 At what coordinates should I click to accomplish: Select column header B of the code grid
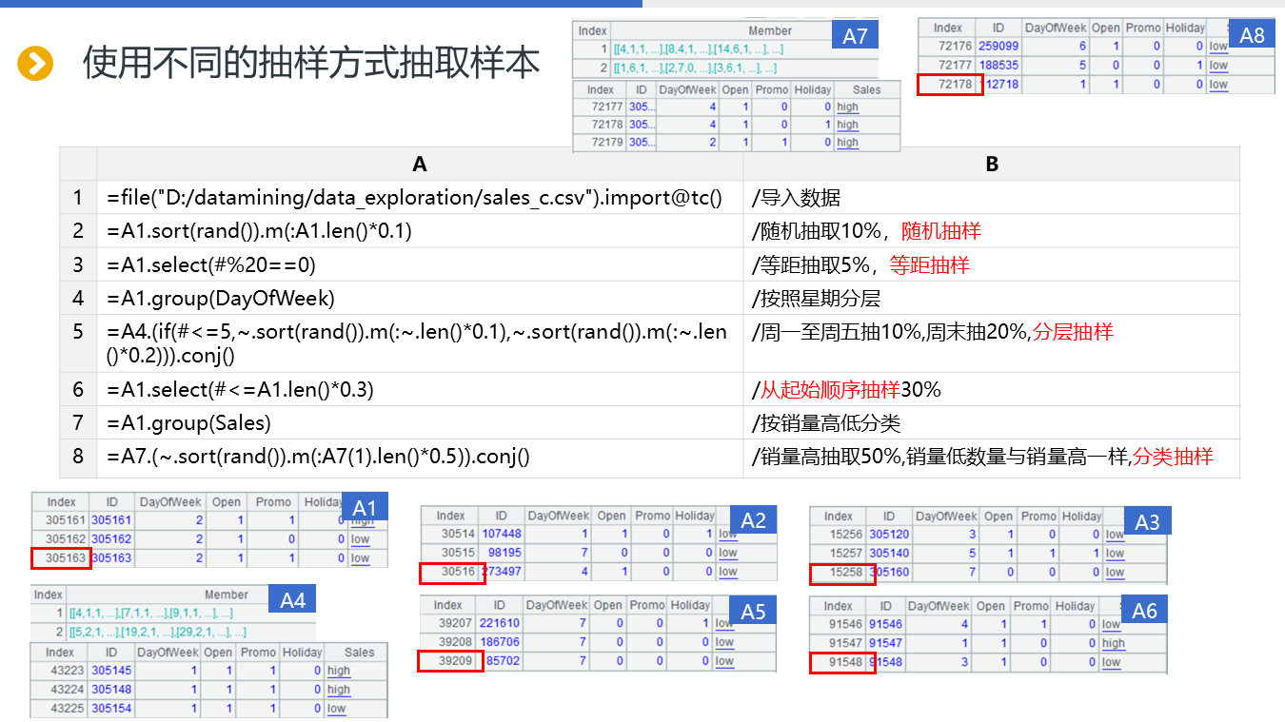[992, 165]
